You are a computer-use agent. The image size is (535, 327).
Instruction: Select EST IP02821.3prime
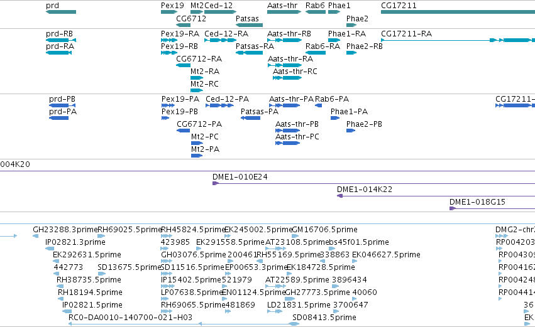tap(50, 249)
